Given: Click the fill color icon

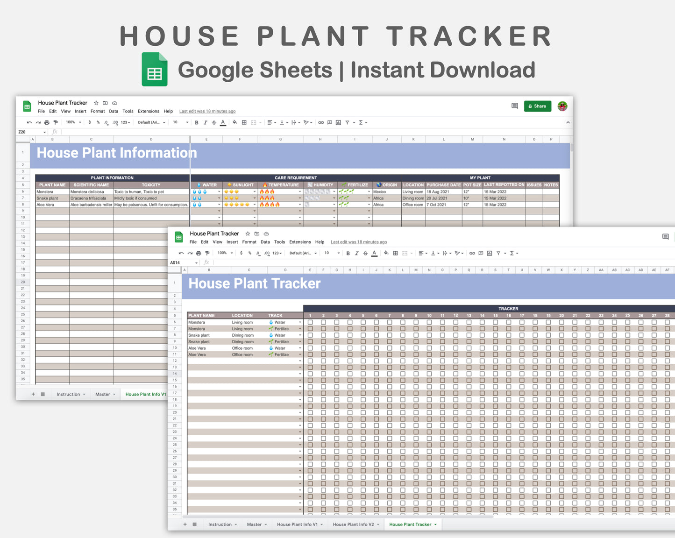Looking at the screenshot, I should 386,253.
